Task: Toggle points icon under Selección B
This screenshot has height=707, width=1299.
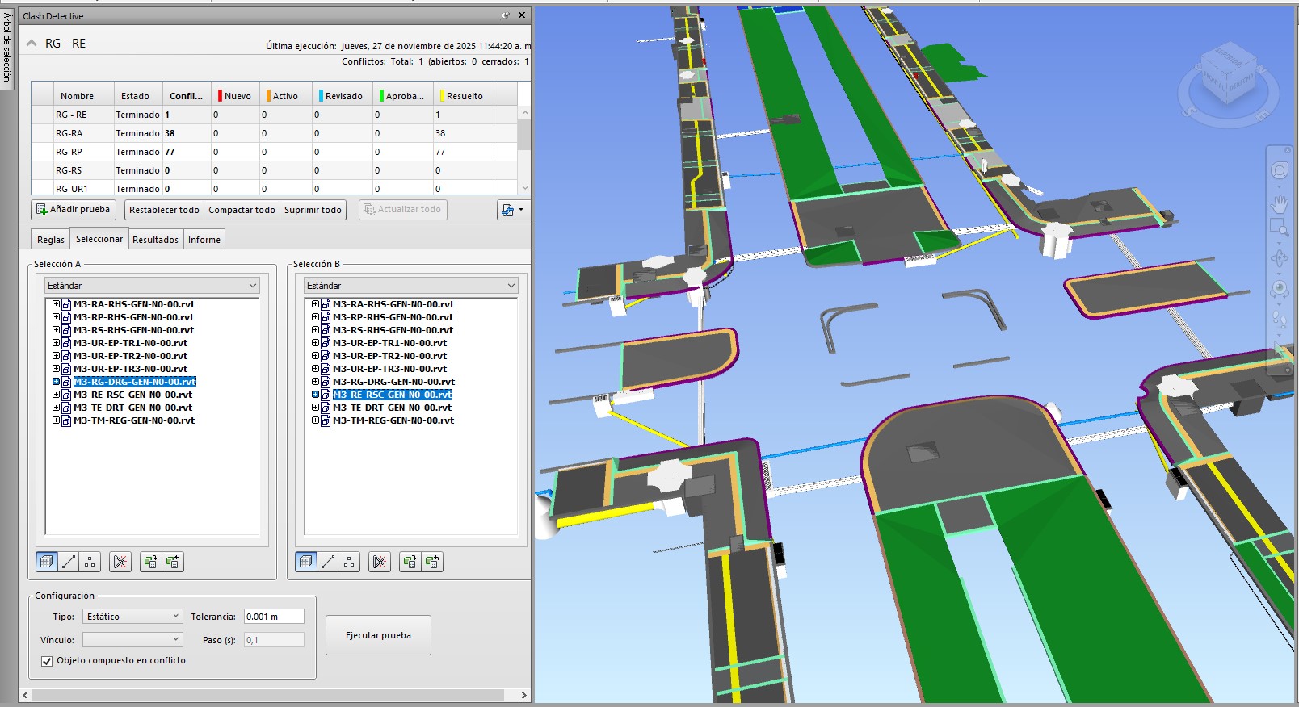Action: [x=349, y=562]
